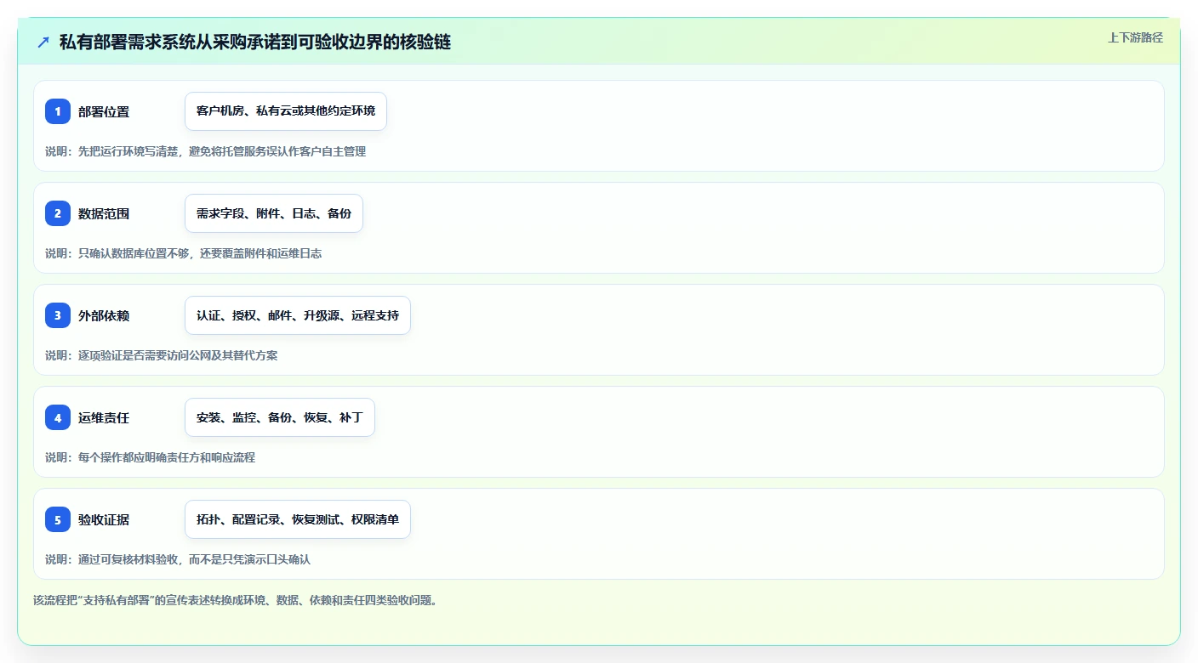The width and height of the screenshot is (1198, 663).
Task: Click the 数据范围 step label
Action: click(x=104, y=213)
